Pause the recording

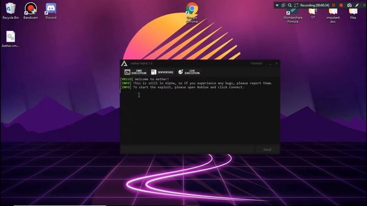334,5
